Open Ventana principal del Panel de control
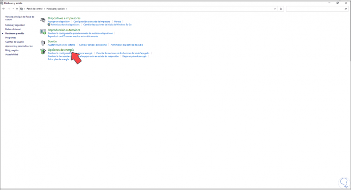The width and height of the screenshot is (351, 190). coord(20,18)
